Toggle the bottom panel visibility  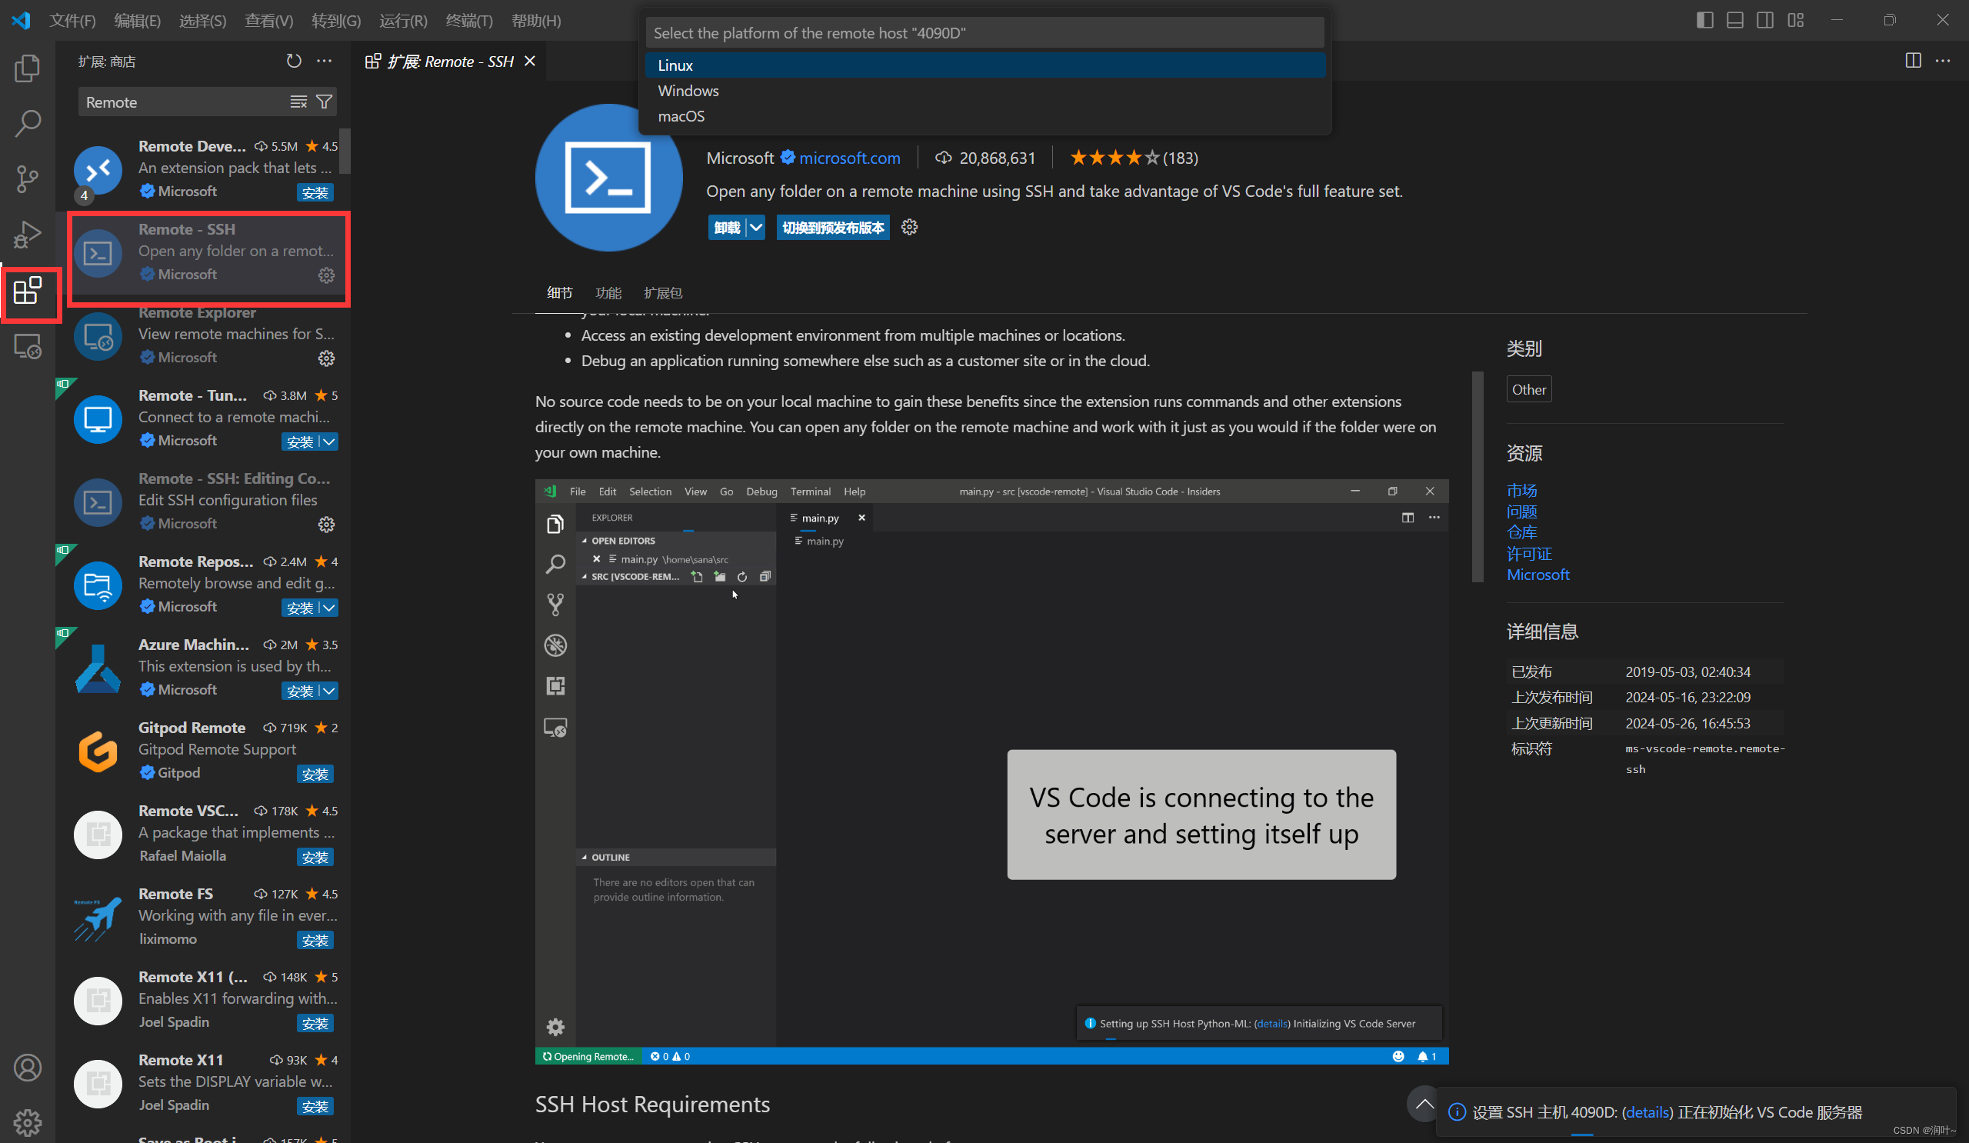click(x=1734, y=19)
